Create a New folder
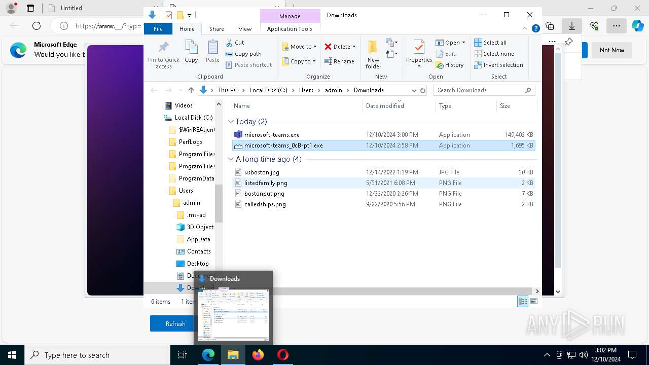 pos(373,54)
